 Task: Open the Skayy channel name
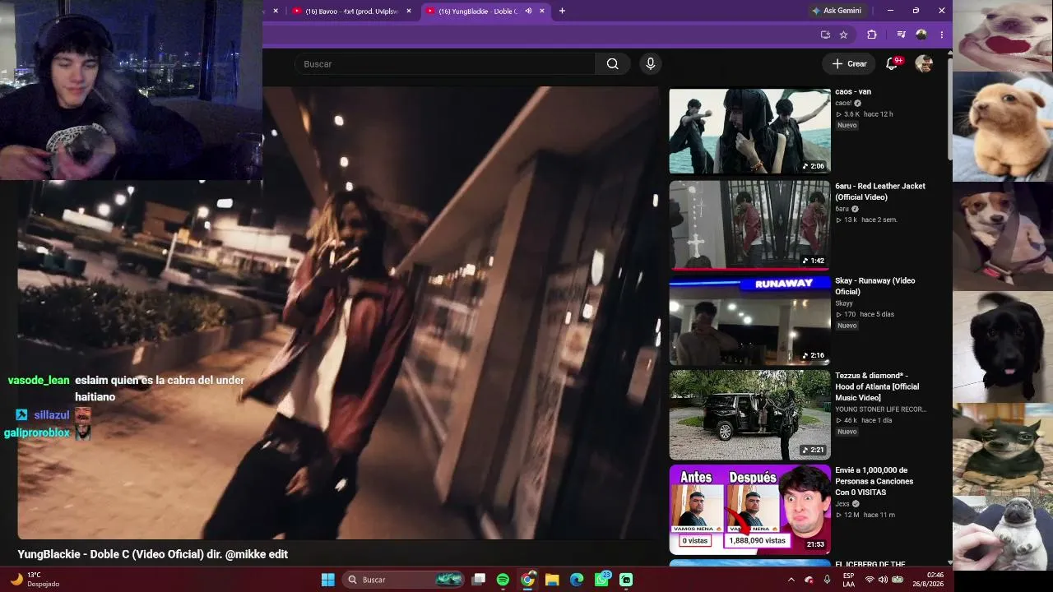[x=844, y=303]
